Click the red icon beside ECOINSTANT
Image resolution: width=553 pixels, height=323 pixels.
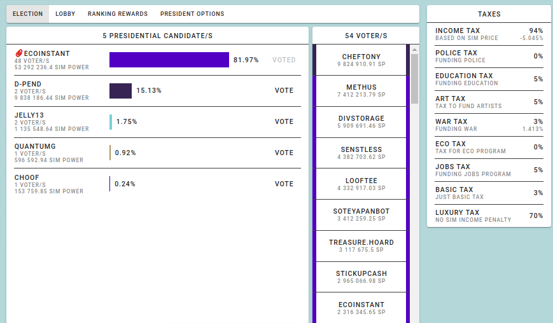pos(18,53)
